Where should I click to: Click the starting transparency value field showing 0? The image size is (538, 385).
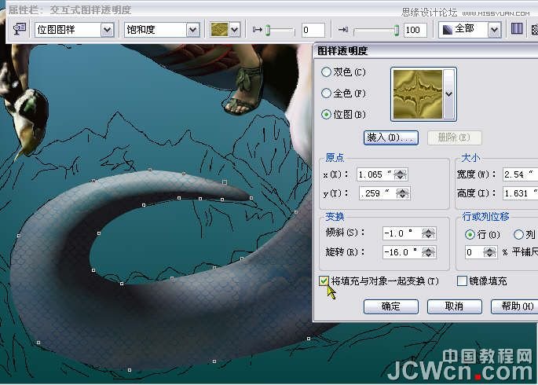pyautogui.click(x=313, y=30)
